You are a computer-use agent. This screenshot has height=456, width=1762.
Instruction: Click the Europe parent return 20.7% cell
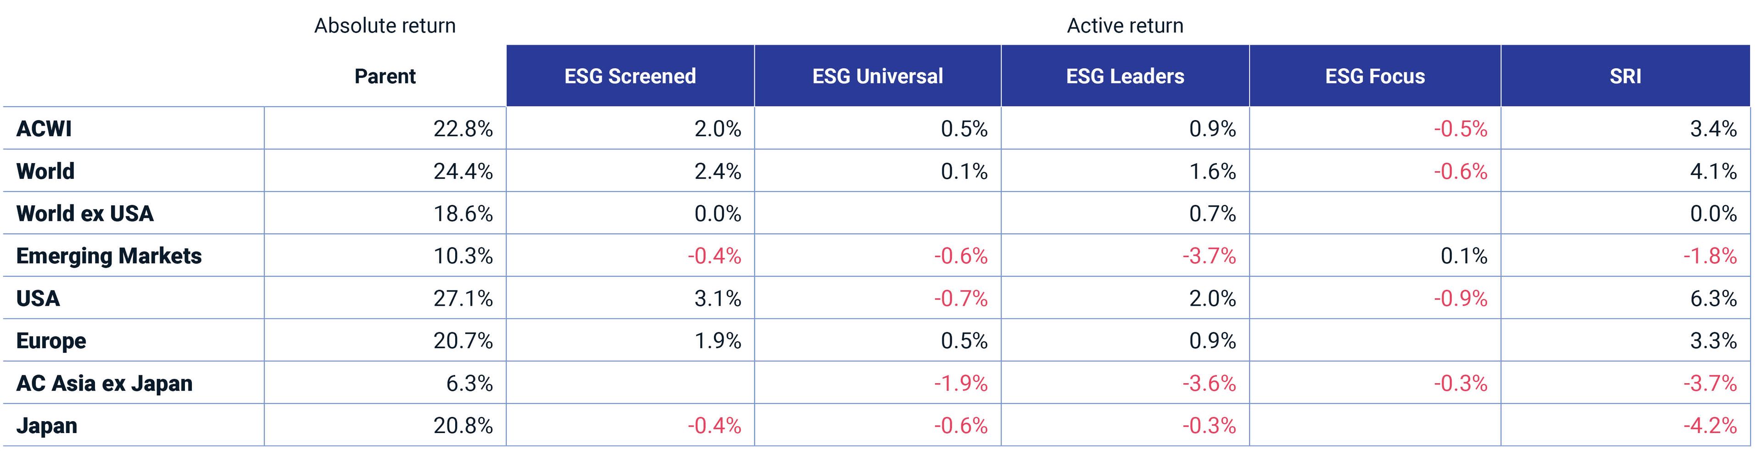point(463,341)
